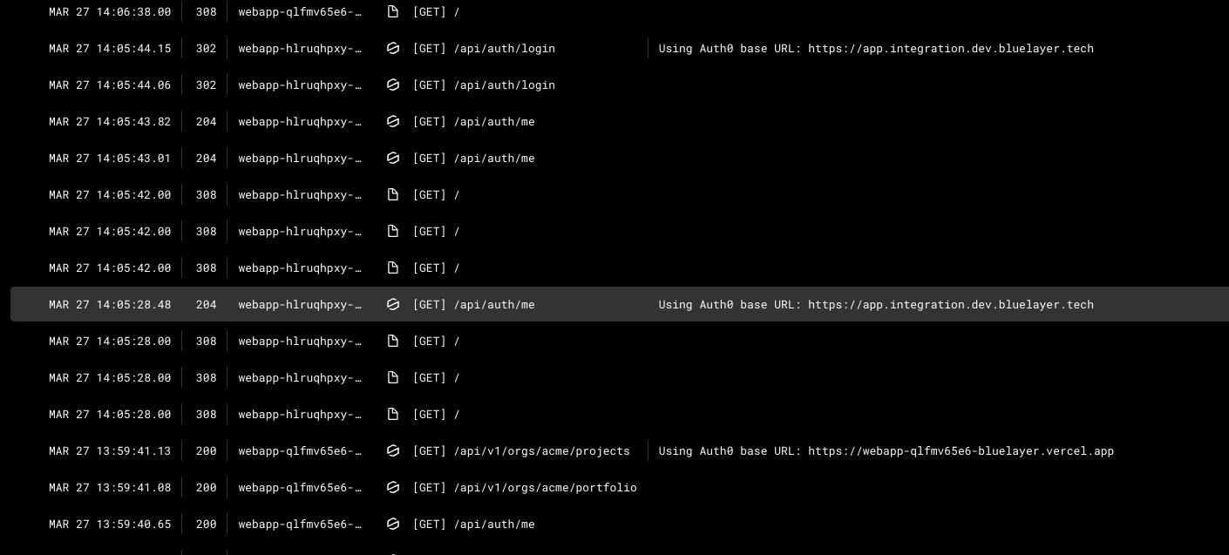Open [GET] /api/auth/me request at 13:59:40.65
The height and width of the screenshot is (555, 1229).
click(x=473, y=525)
